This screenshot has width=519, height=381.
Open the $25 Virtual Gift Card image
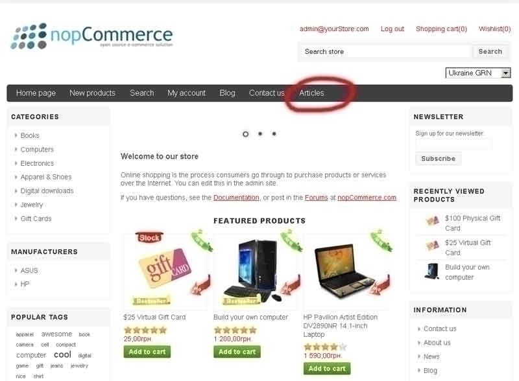pyautogui.click(x=167, y=268)
